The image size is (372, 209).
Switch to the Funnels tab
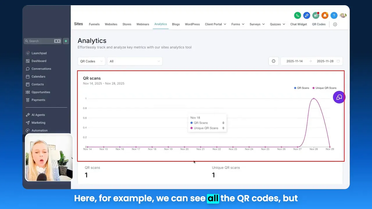coord(94,24)
